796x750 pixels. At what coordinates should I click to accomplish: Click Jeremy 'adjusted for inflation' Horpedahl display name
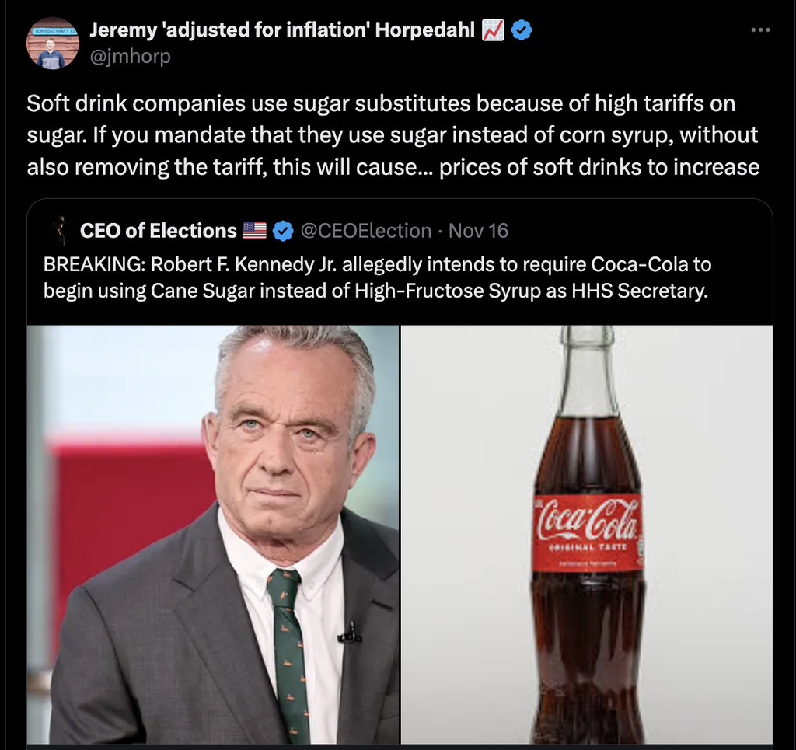click(282, 31)
